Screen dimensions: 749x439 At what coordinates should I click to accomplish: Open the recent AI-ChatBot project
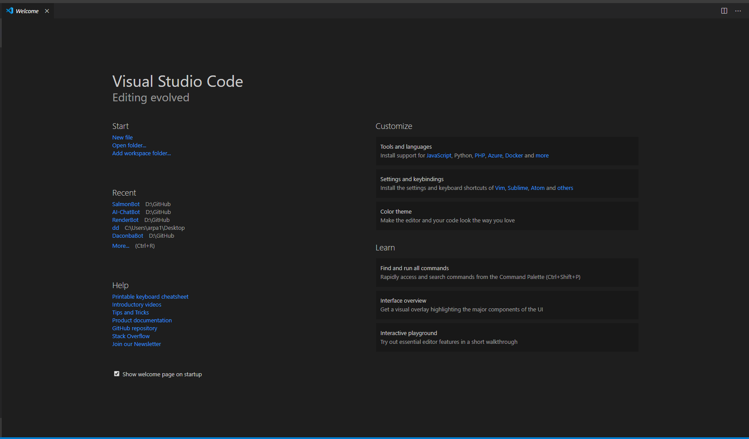pyautogui.click(x=126, y=212)
